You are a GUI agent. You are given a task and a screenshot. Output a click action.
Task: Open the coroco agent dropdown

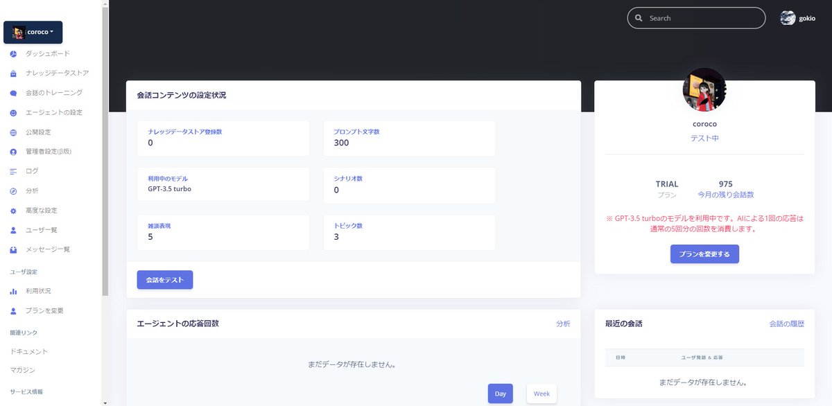click(x=33, y=32)
